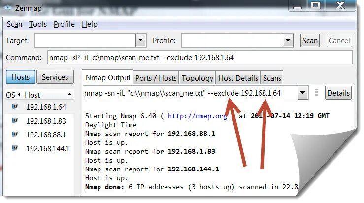Click the nmap -sn -iL command combo text
Screen dimensions: 364x203
pos(190,93)
